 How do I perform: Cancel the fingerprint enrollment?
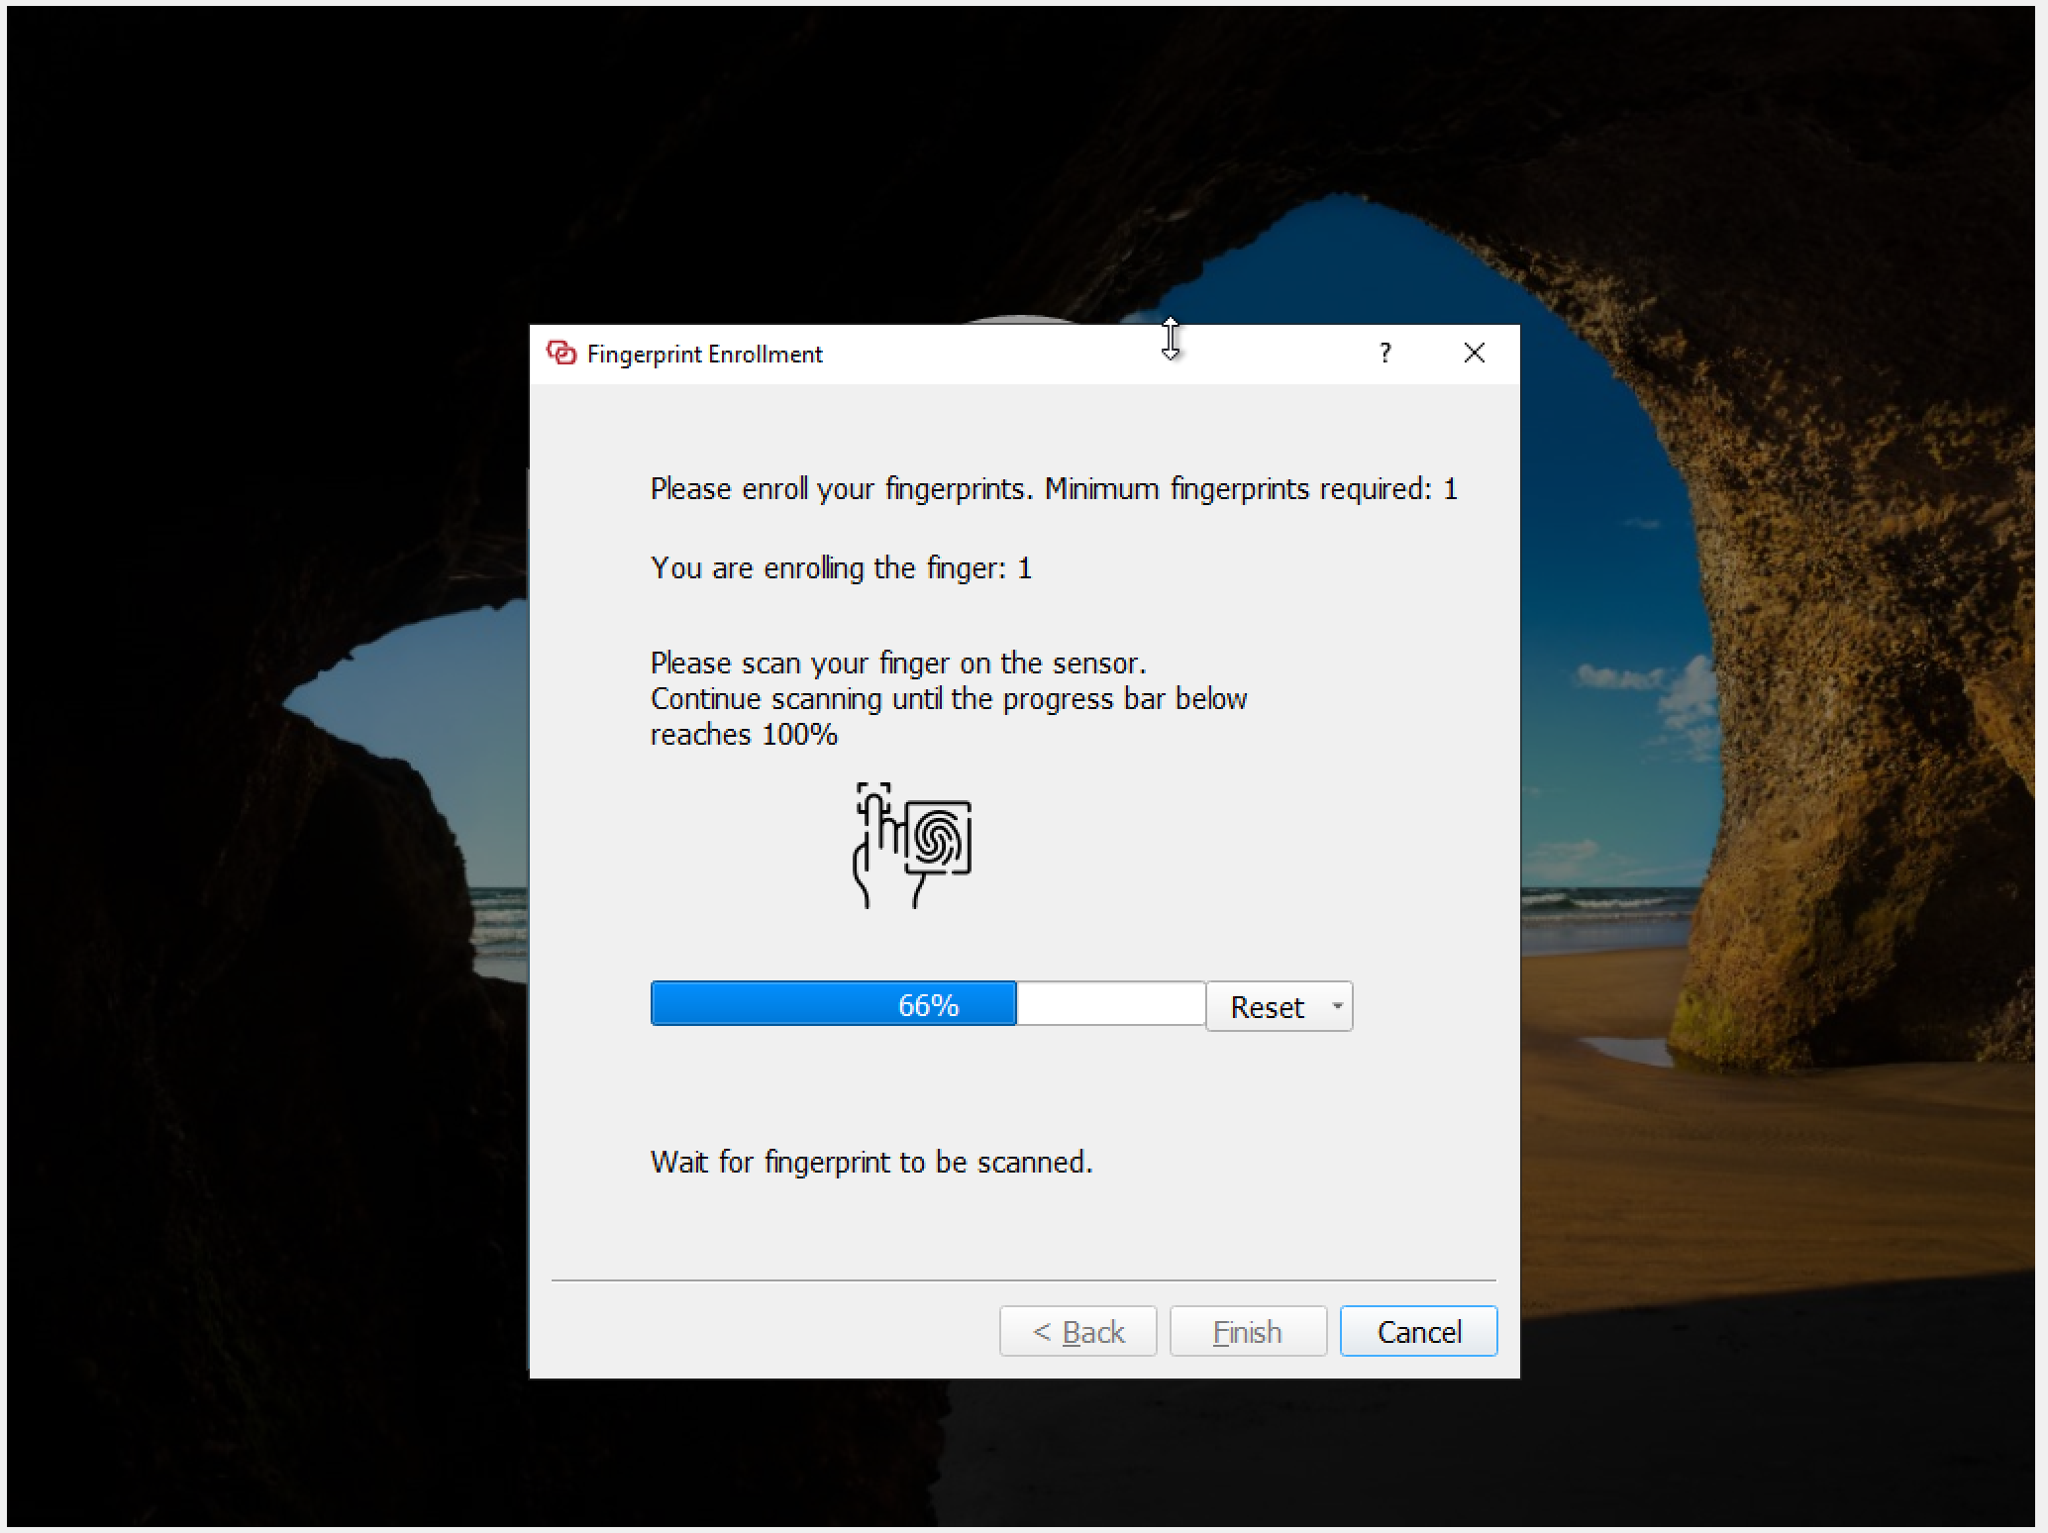coord(1418,1331)
